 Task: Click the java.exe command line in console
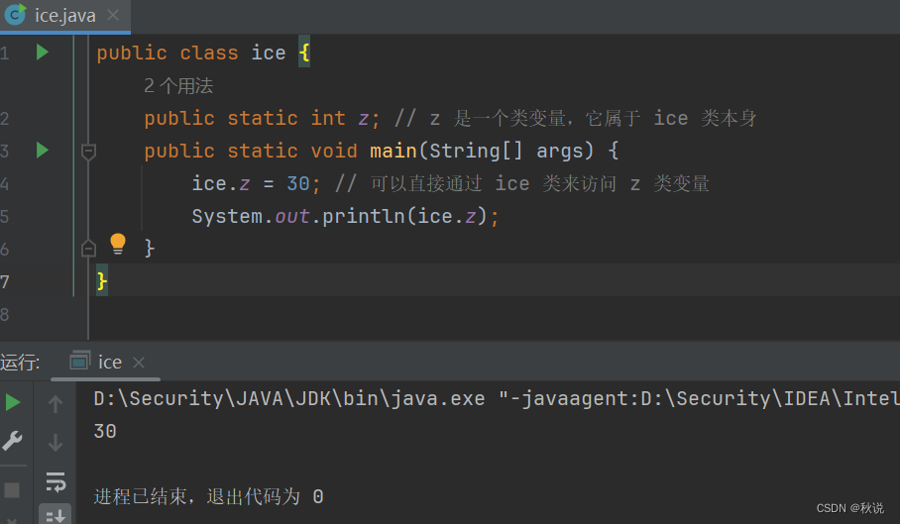pos(497,398)
